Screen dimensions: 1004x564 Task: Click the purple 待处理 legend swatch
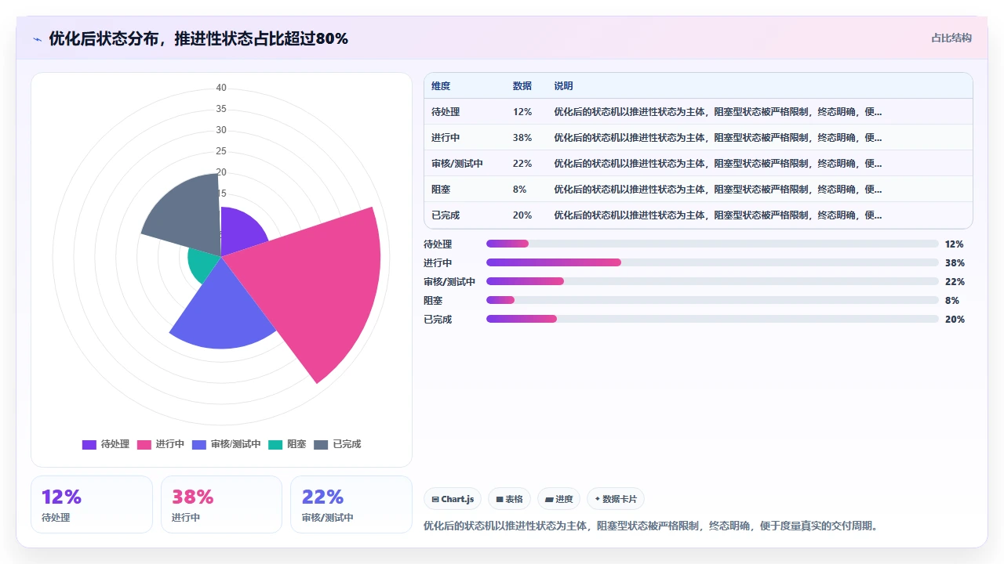89,444
